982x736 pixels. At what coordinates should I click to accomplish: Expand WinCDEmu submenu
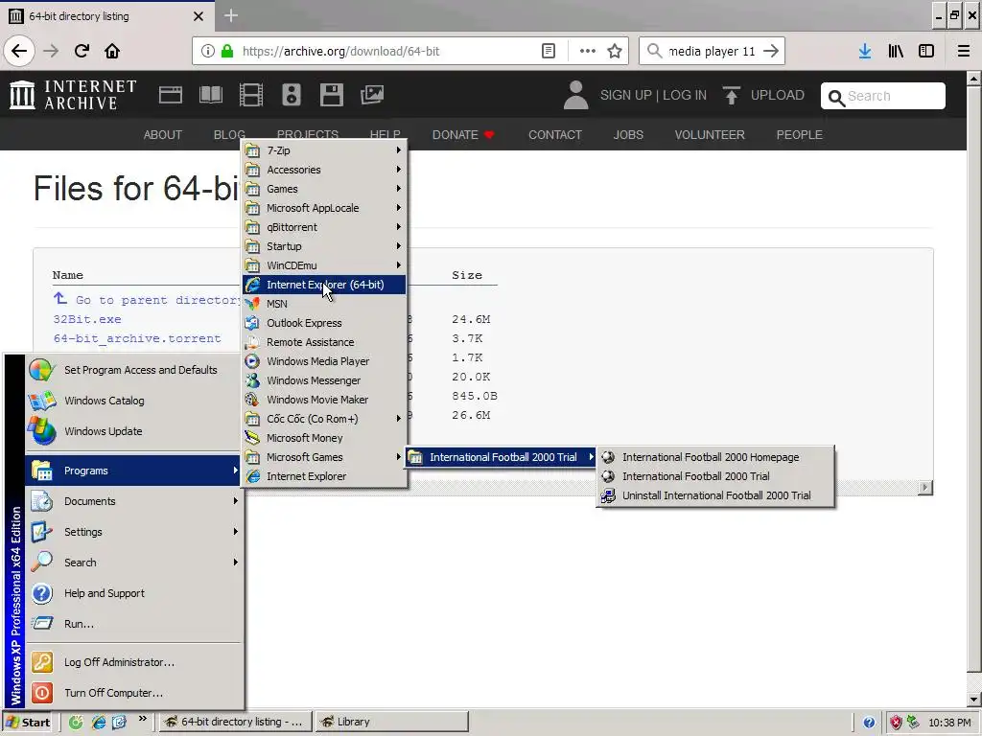click(324, 265)
